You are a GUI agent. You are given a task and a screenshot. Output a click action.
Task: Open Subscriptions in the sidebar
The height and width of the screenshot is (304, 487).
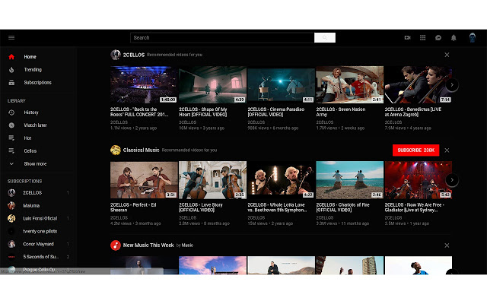tap(37, 83)
